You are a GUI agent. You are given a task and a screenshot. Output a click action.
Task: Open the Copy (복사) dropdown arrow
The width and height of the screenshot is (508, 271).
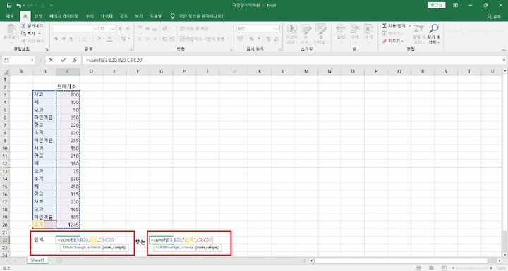40,33
